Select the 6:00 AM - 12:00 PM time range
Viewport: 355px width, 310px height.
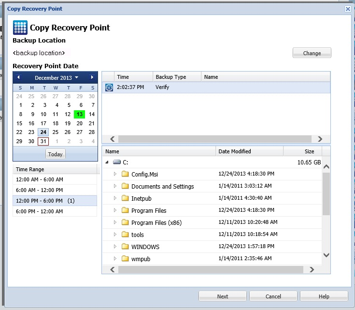pos(55,190)
